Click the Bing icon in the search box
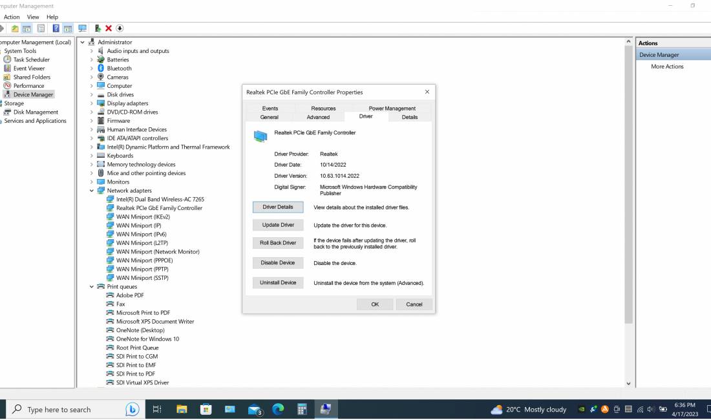 [x=132, y=410]
